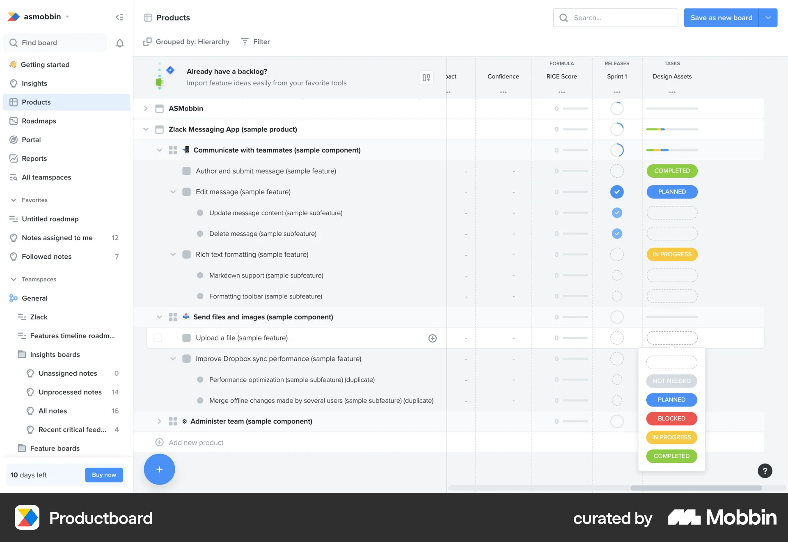Click the Search field at the top
Viewport: 788px width, 542px height.
click(x=615, y=18)
